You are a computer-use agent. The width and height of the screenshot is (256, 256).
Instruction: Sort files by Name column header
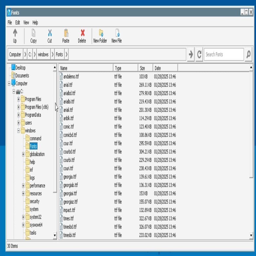[86, 68]
